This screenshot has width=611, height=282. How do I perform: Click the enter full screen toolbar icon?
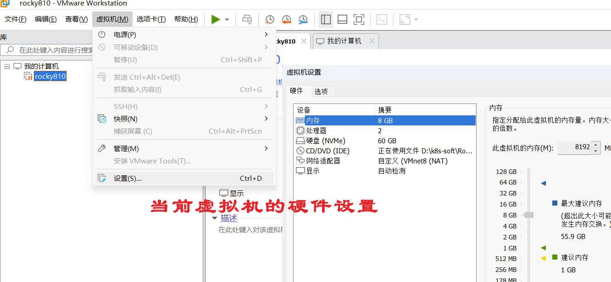tap(359, 19)
